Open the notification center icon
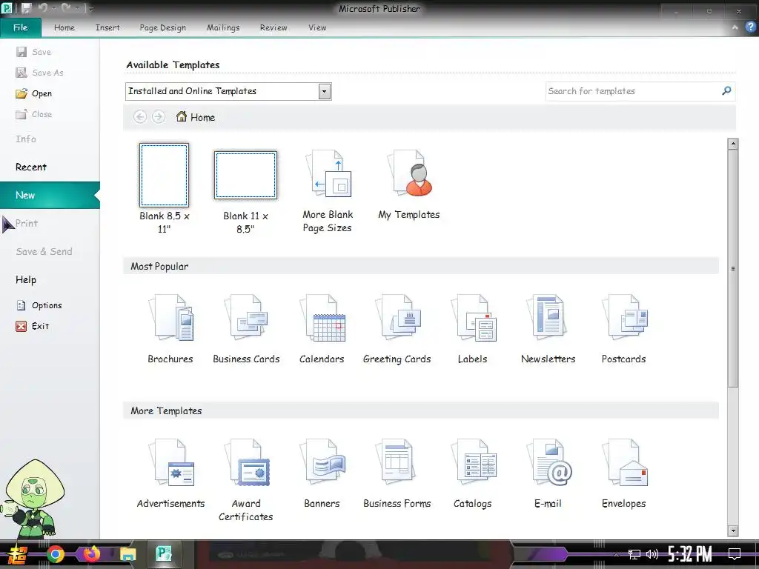This screenshot has width=759, height=569. pos(735,554)
